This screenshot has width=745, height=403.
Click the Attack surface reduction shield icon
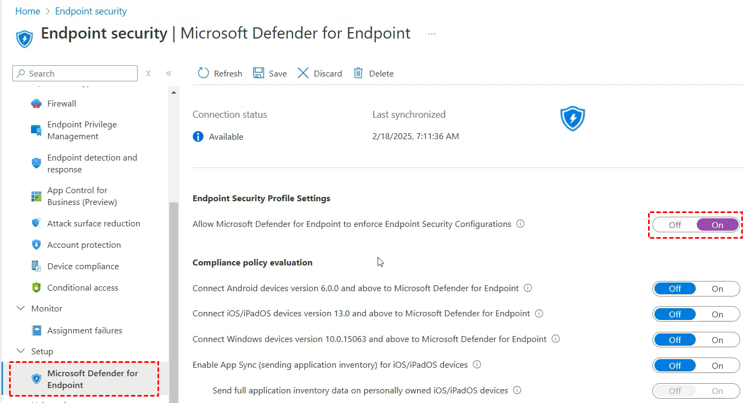tap(36, 223)
